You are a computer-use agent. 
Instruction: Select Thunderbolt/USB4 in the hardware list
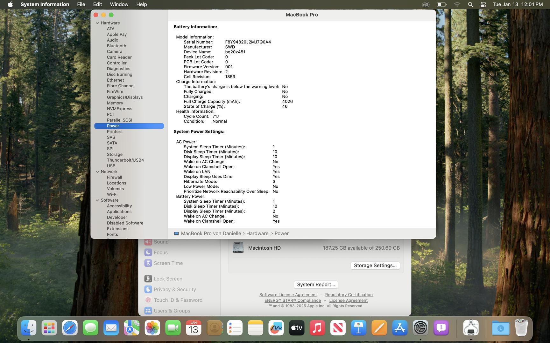[125, 160]
